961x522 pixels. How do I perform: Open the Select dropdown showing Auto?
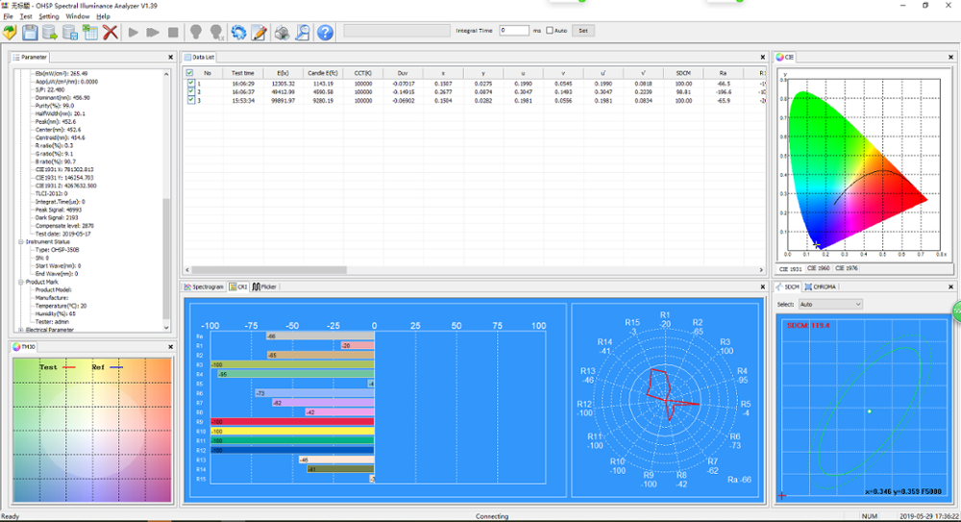click(830, 305)
